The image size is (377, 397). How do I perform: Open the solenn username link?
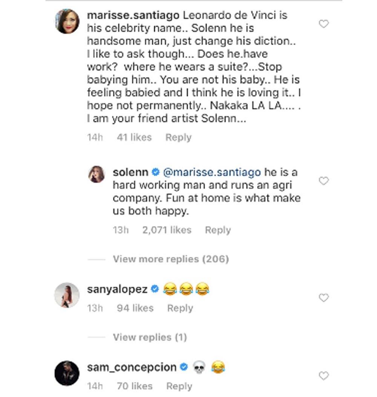point(130,172)
